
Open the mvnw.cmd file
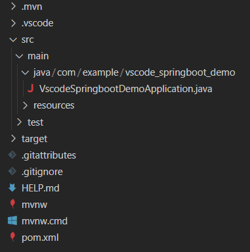point(45,221)
